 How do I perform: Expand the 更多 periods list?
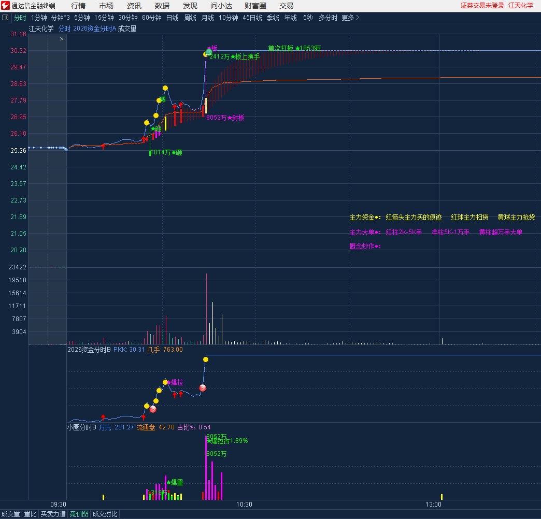(350, 18)
